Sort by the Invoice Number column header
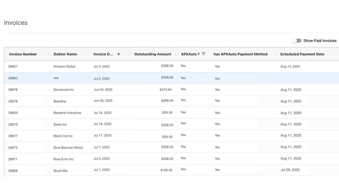Viewport: 339px width, 191px height. pyautogui.click(x=23, y=54)
